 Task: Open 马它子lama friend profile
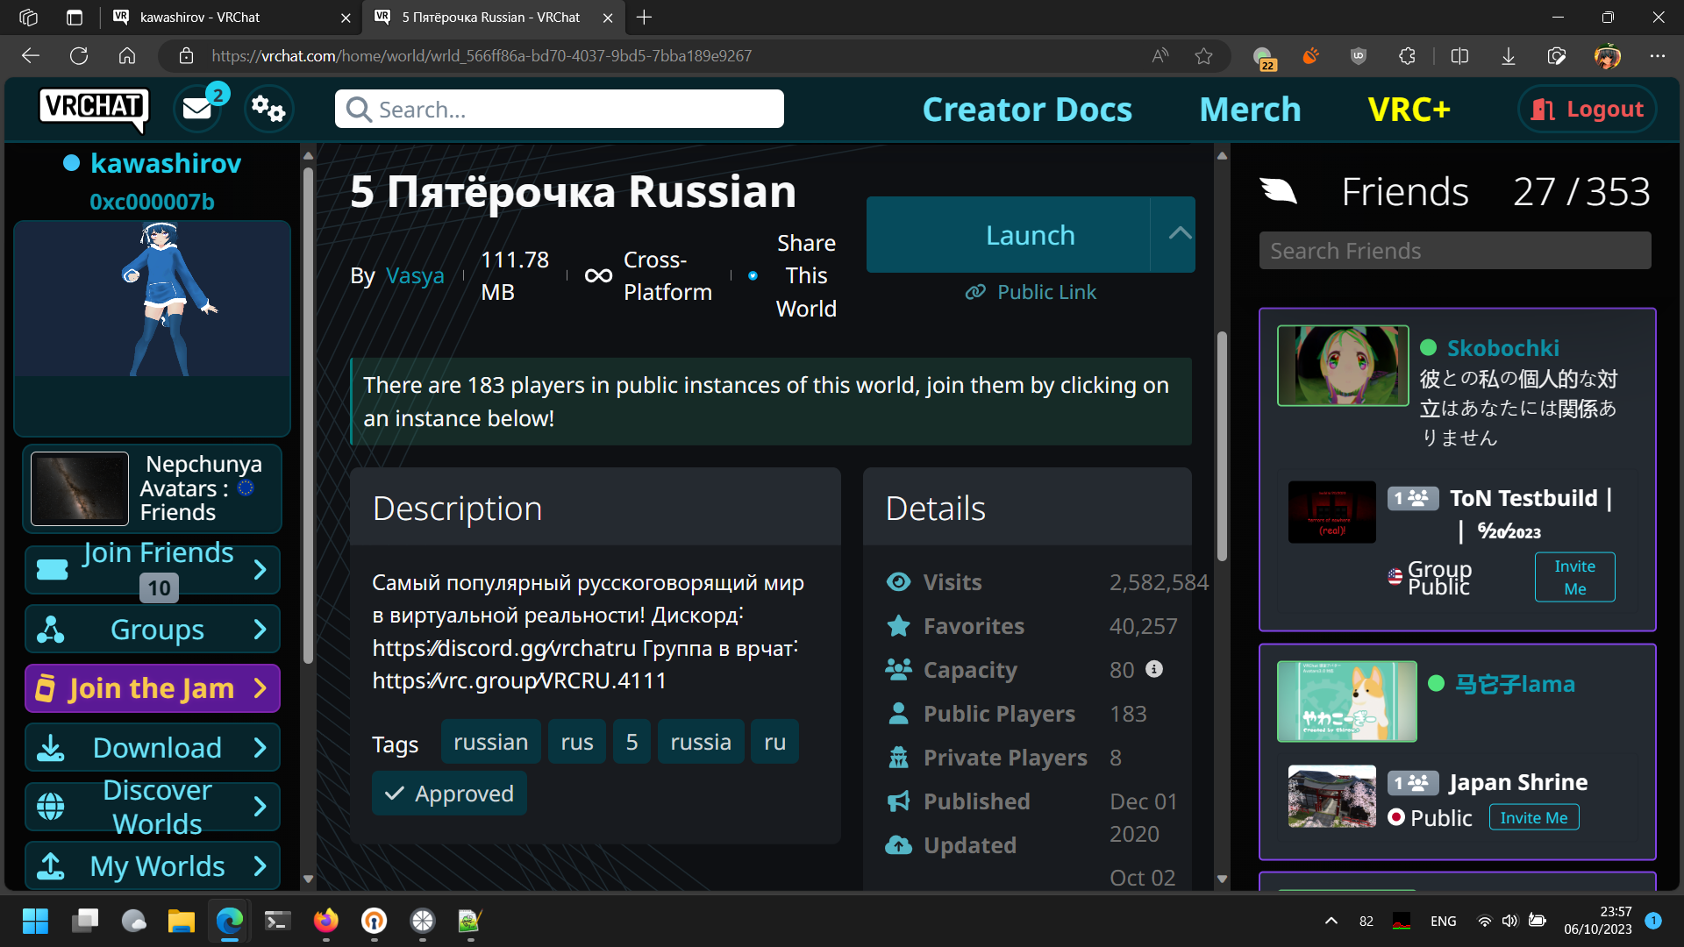[1515, 684]
